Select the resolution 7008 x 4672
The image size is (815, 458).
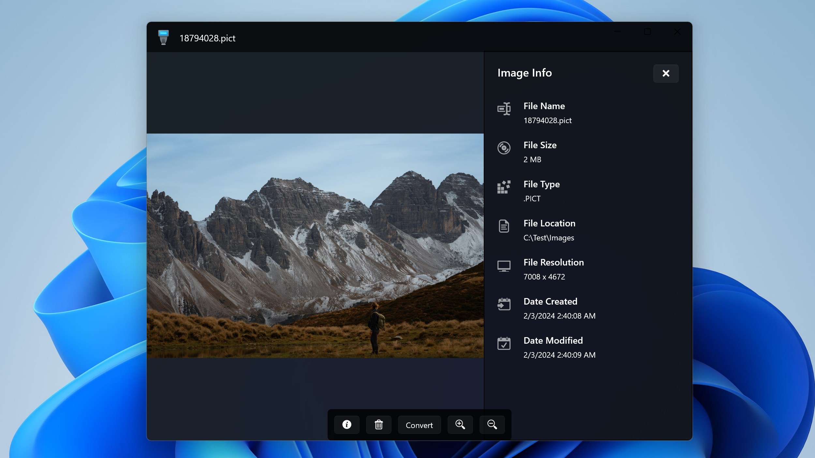point(544,277)
